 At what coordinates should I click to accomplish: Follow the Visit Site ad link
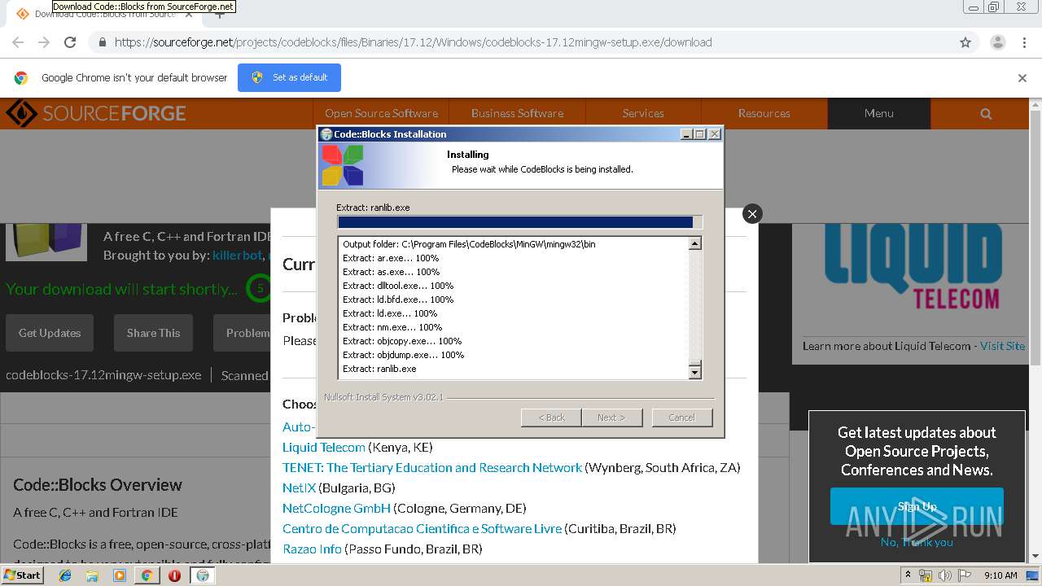click(1002, 346)
